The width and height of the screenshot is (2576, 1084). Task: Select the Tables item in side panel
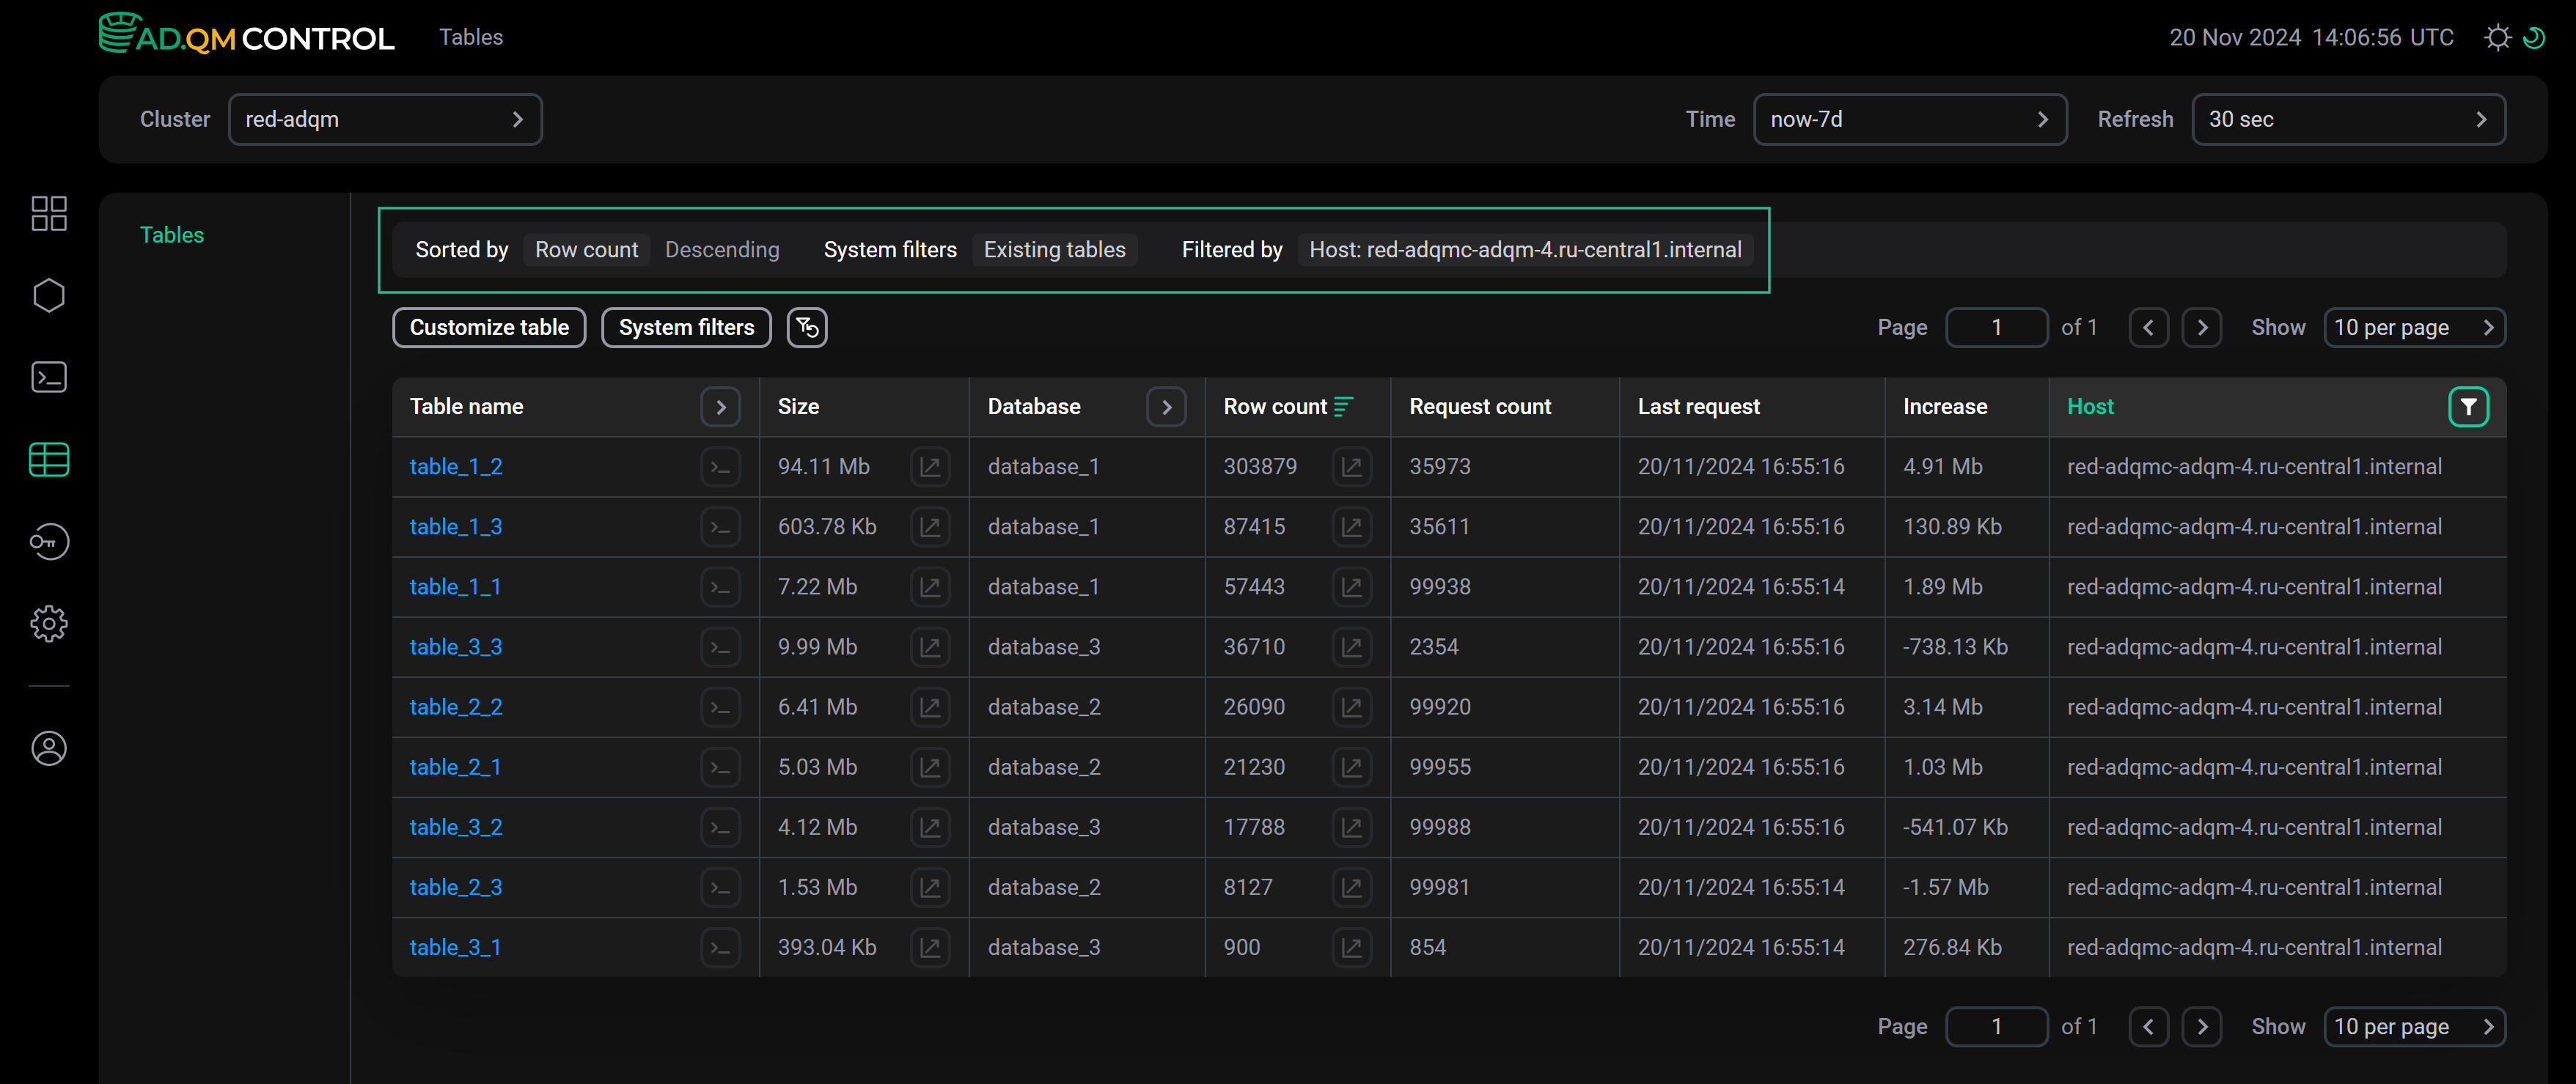tap(172, 235)
